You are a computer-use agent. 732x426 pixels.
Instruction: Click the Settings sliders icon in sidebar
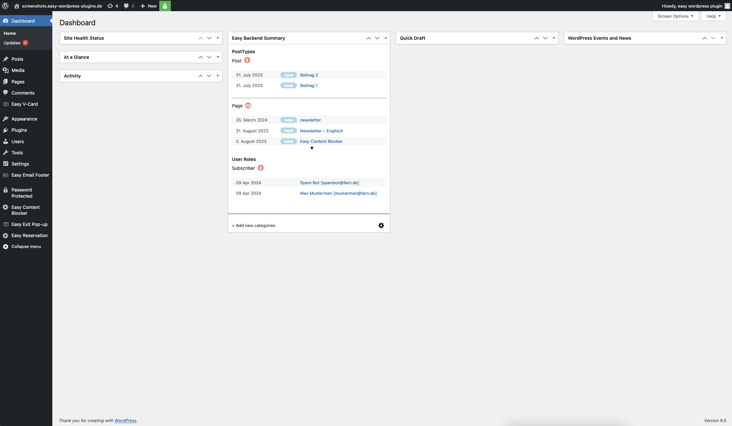(x=6, y=164)
